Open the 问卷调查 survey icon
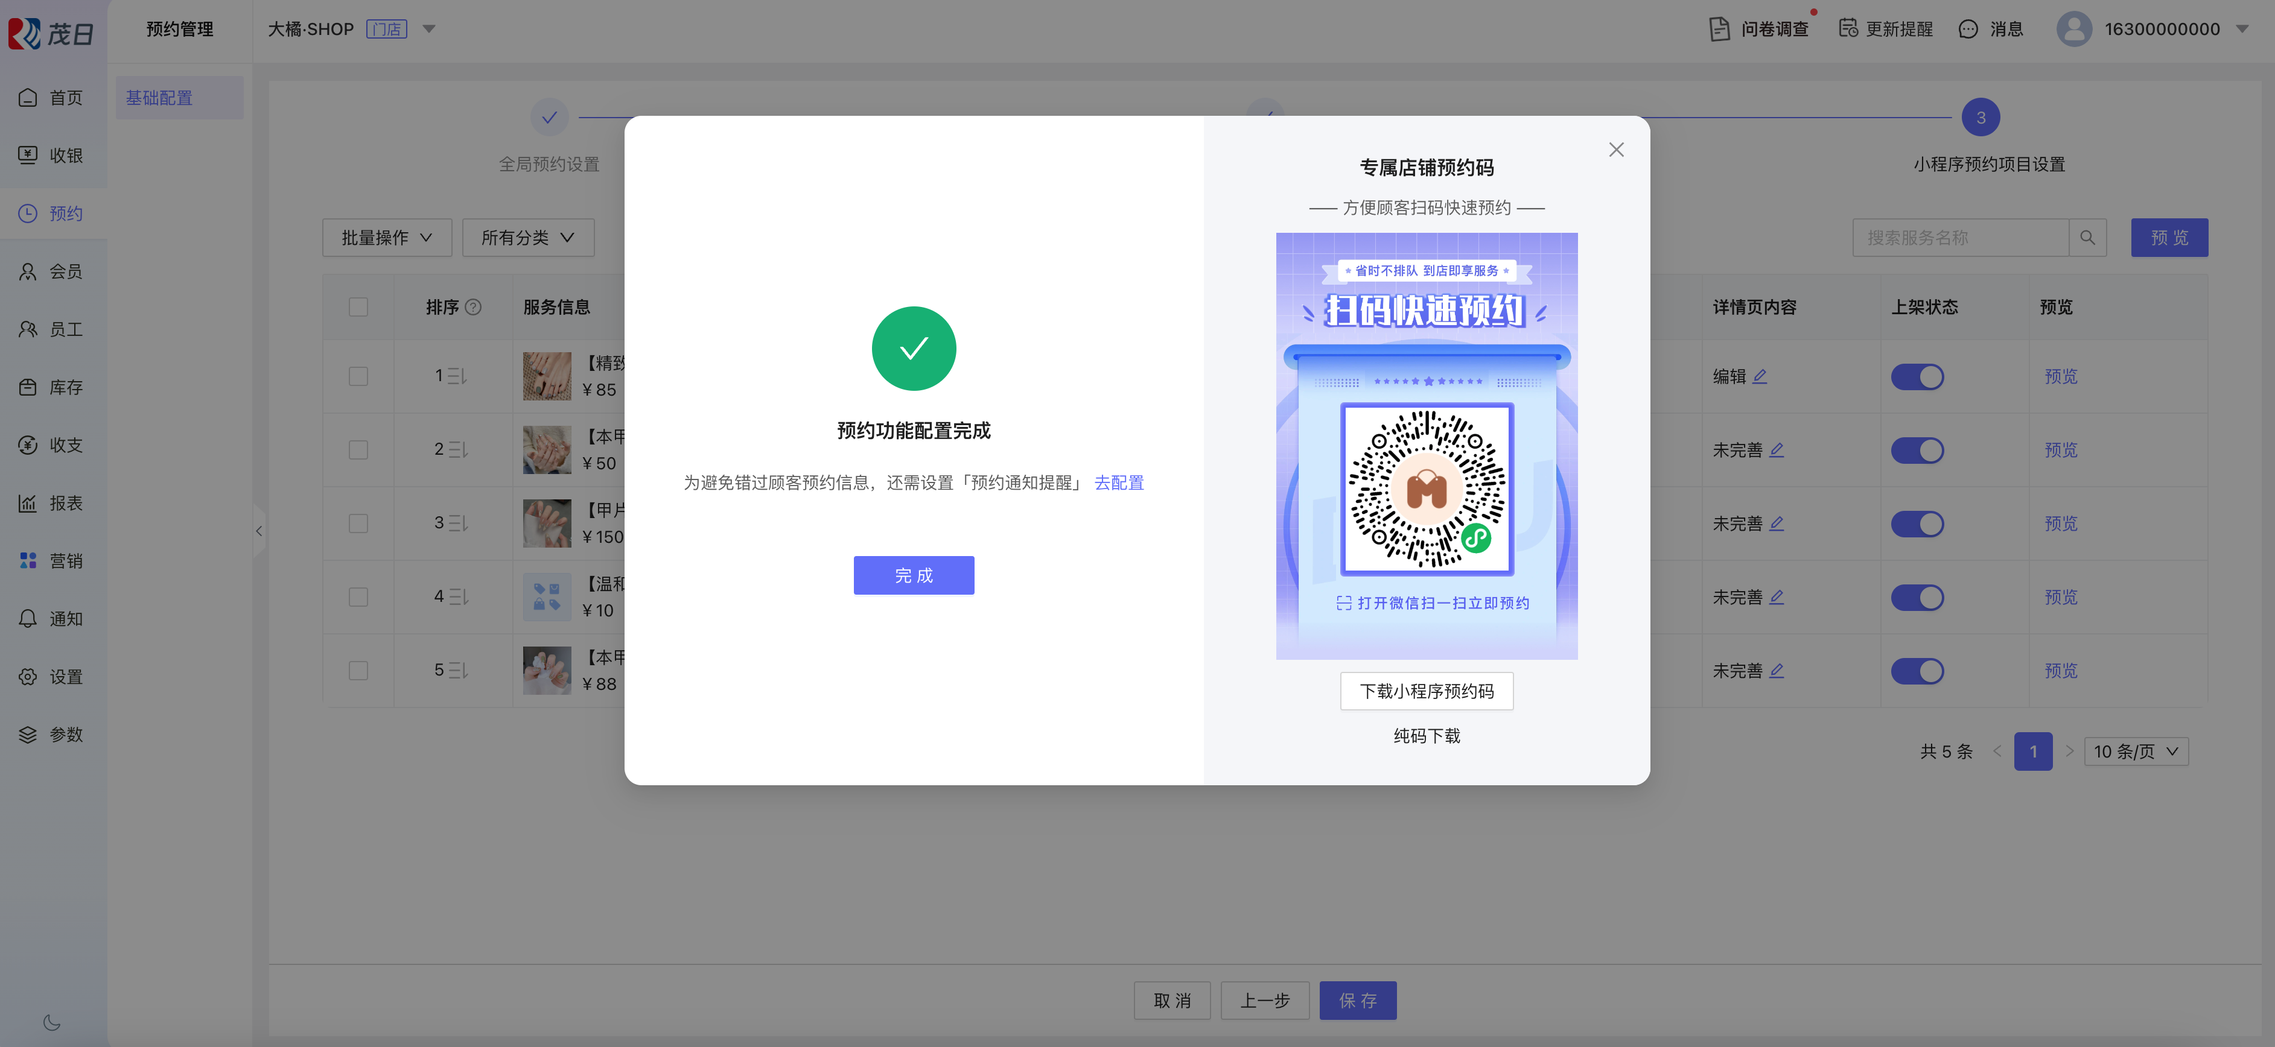The image size is (2275, 1047). (1719, 29)
